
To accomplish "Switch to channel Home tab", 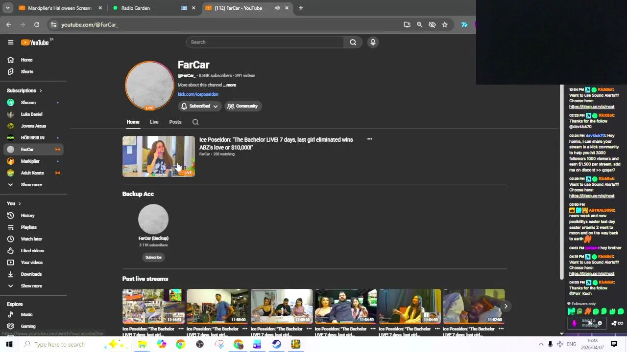I will coord(133,122).
